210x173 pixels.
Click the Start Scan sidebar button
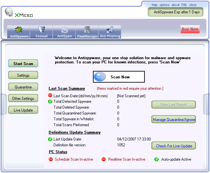click(x=23, y=64)
